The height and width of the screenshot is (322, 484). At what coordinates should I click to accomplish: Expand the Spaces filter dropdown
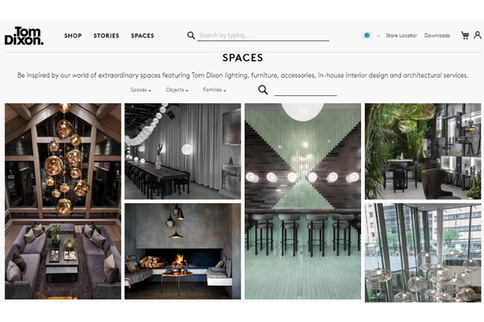(x=141, y=90)
